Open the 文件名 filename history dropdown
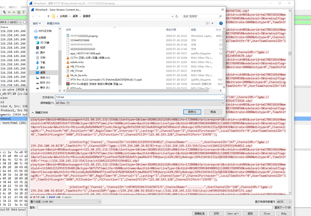Viewport: 311px width, 216px height. pyautogui.click(x=223, y=97)
